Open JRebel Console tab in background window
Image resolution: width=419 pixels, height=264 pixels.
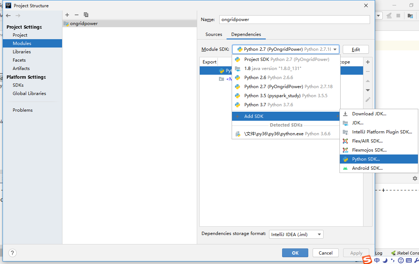[x=405, y=253]
